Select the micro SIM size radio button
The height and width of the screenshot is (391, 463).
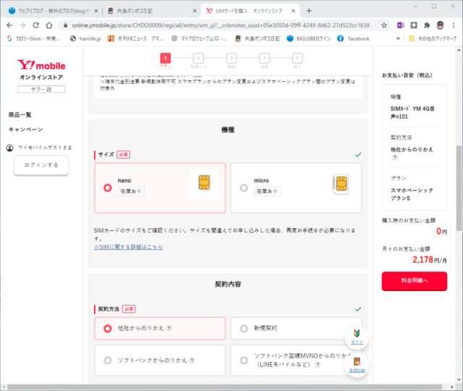(244, 188)
